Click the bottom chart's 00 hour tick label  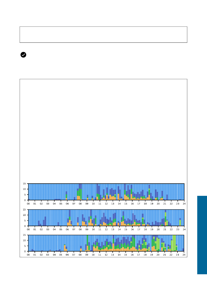tap(28, 255)
